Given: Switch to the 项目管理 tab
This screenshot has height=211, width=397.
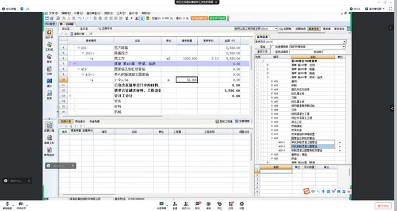Looking at the screenshot, I should (50, 24).
